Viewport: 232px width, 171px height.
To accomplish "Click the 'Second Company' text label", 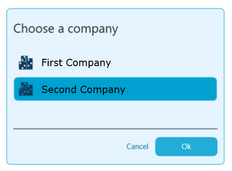I will (x=83, y=89).
